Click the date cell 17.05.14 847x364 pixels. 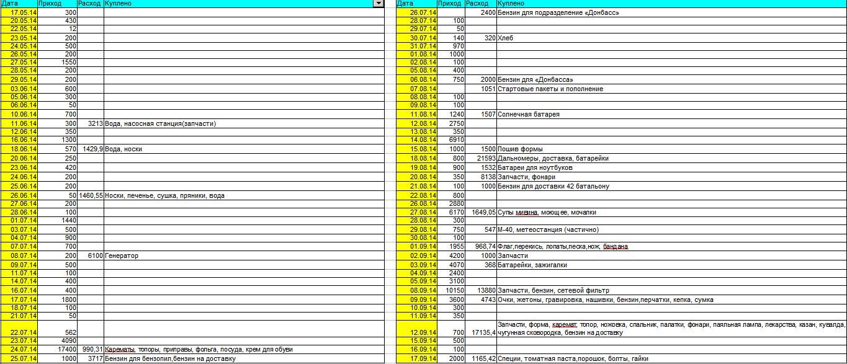[x=19, y=12]
